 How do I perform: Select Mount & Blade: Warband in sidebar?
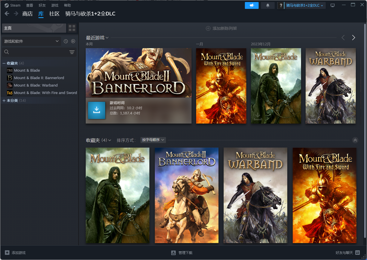(36, 85)
